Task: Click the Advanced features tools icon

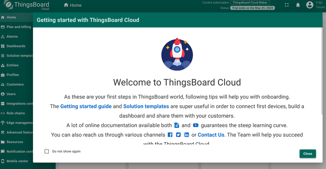Action: point(3,132)
